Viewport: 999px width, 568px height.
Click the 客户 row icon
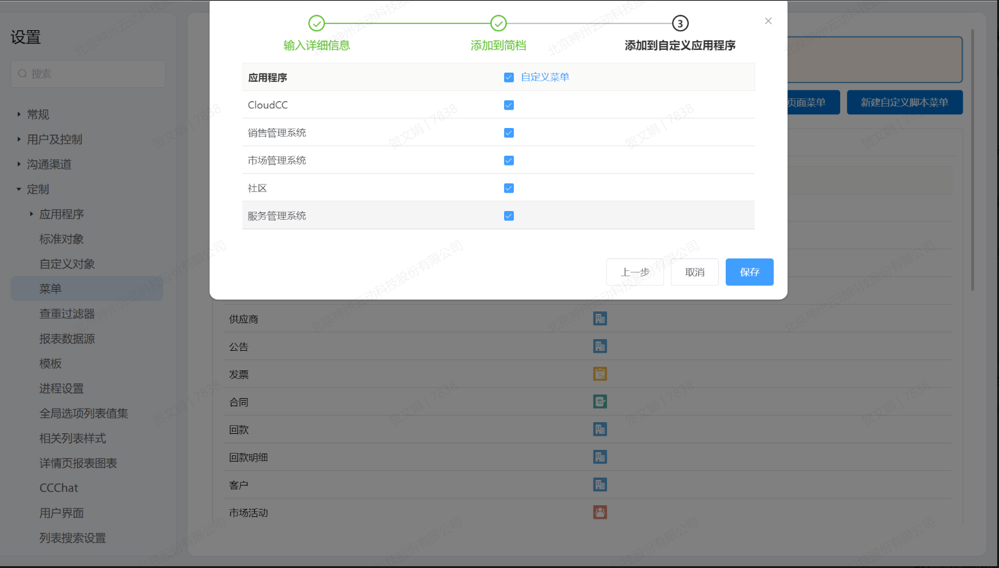pos(600,485)
